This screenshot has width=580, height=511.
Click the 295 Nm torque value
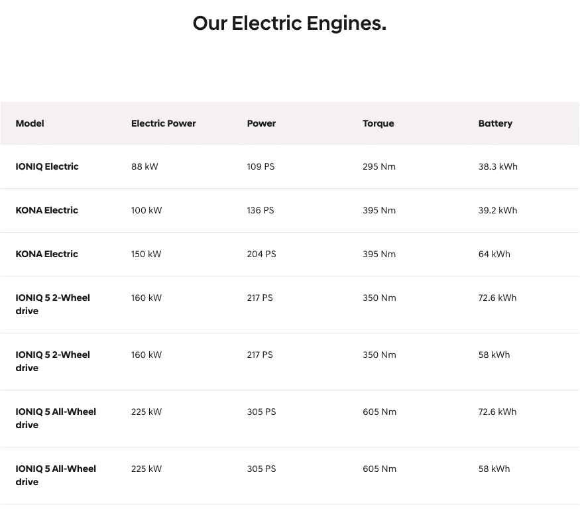pos(379,167)
